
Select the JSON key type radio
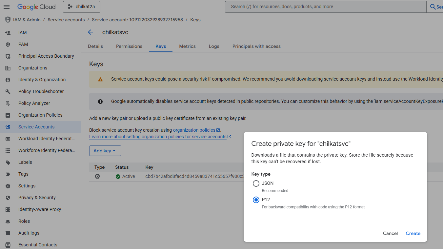click(256, 183)
